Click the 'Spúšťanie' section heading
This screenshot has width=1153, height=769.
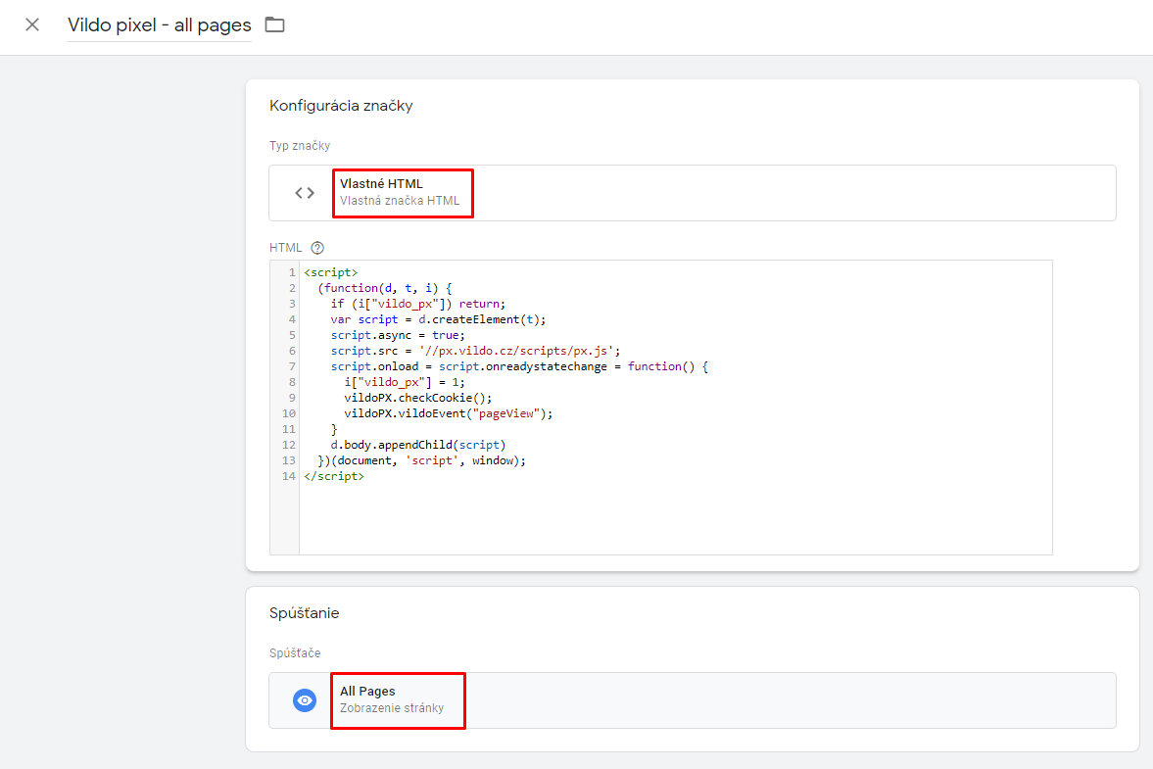tap(305, 613)
